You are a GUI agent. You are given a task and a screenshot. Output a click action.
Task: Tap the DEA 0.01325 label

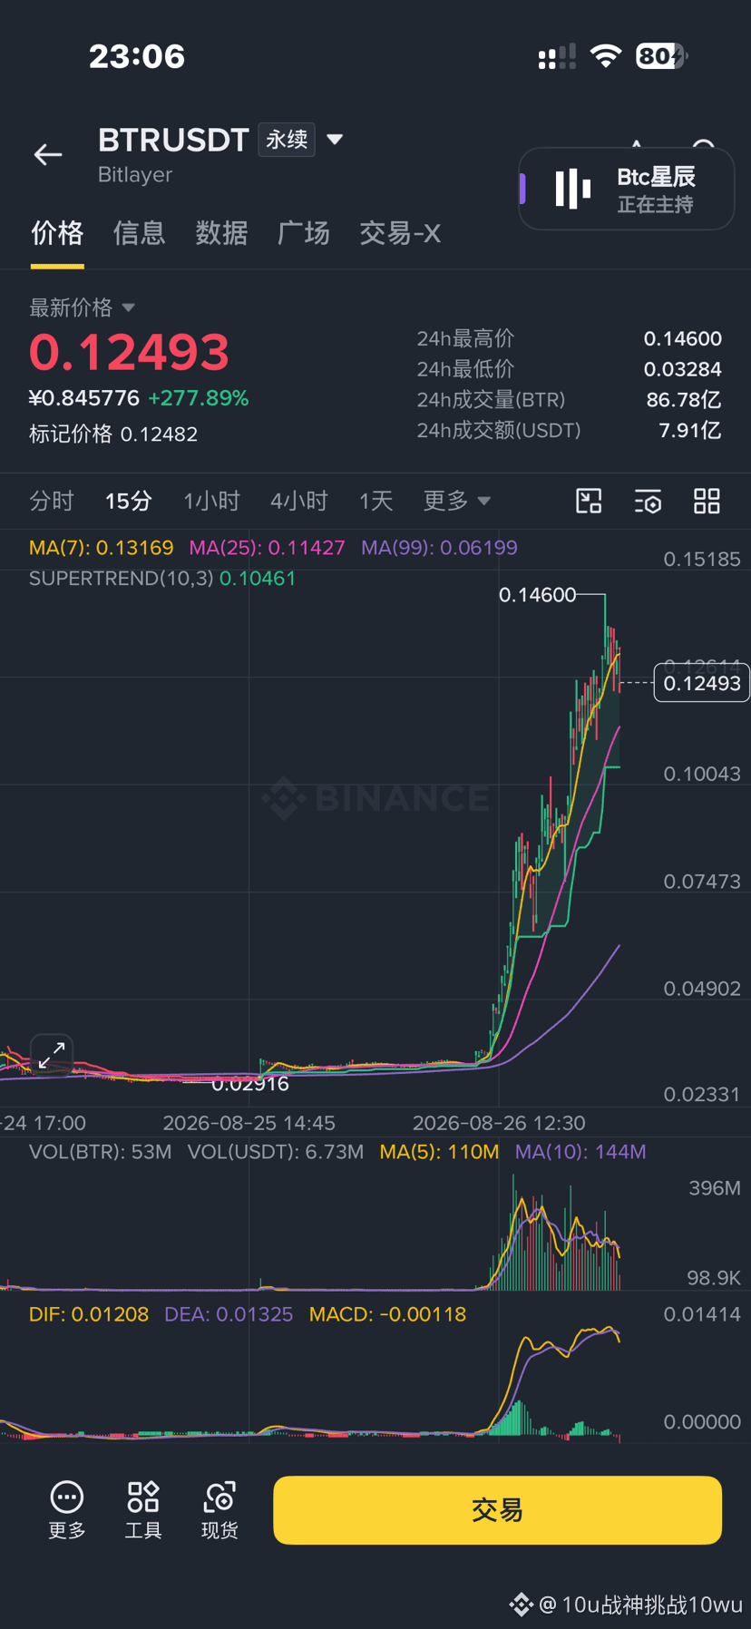coord(229,1314)
